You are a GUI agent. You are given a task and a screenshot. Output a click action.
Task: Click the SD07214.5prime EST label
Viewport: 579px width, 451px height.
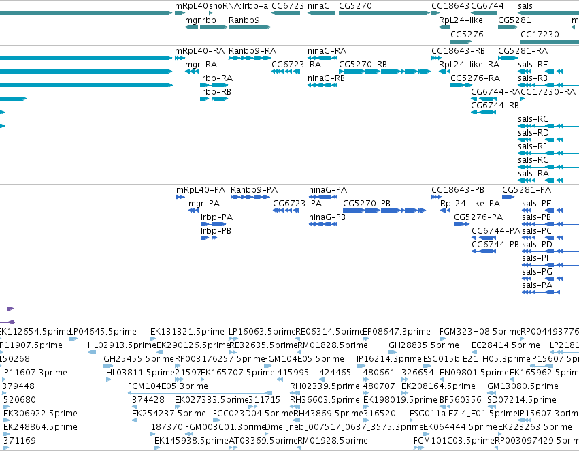522,400
